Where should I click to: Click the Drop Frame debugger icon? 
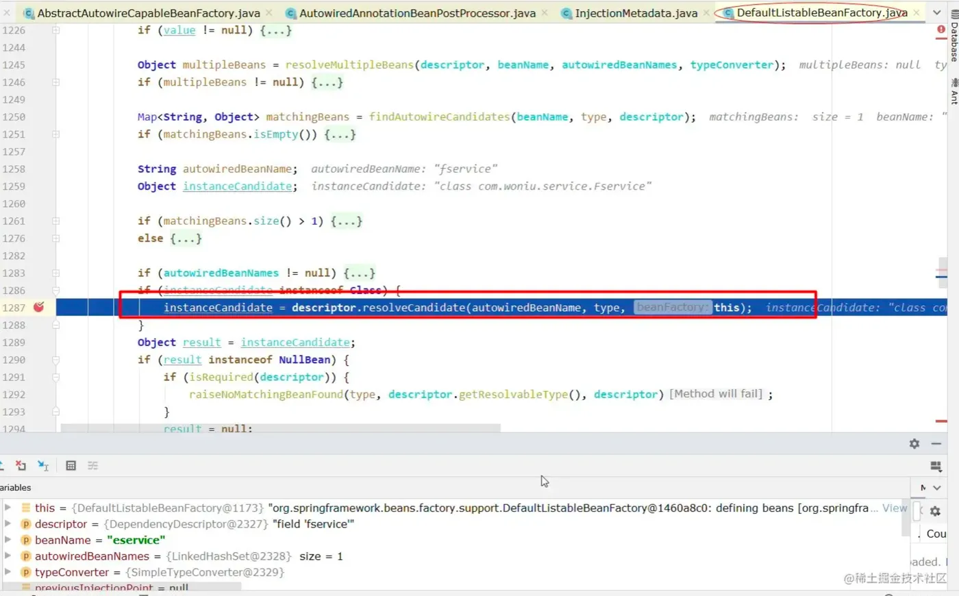coord(21,466)
